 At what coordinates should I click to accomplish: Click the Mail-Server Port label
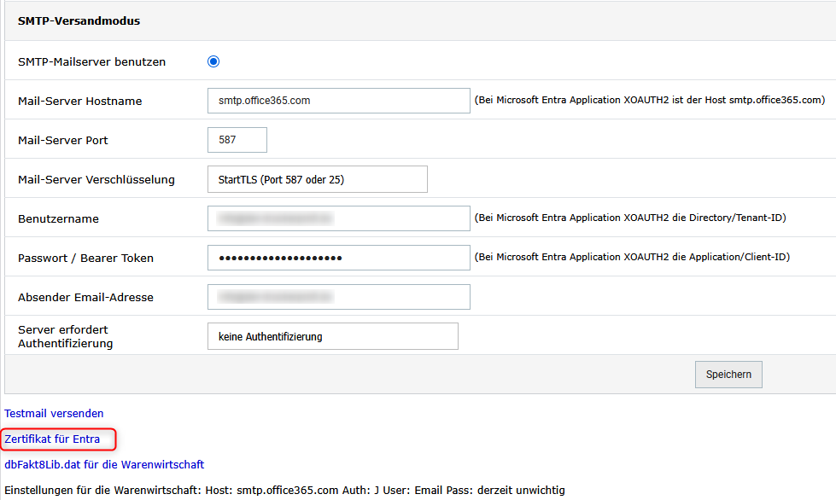(x=62, y=140)
